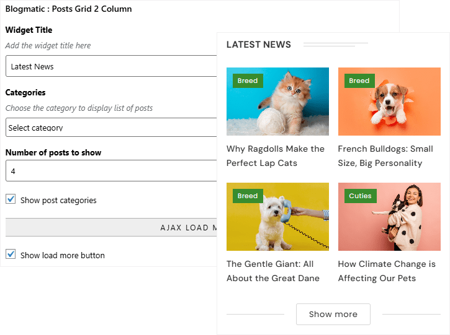Open The Gentle Giant: Great Dane post
The width and height of the screenshot is (450, 335).
point(273,271)
